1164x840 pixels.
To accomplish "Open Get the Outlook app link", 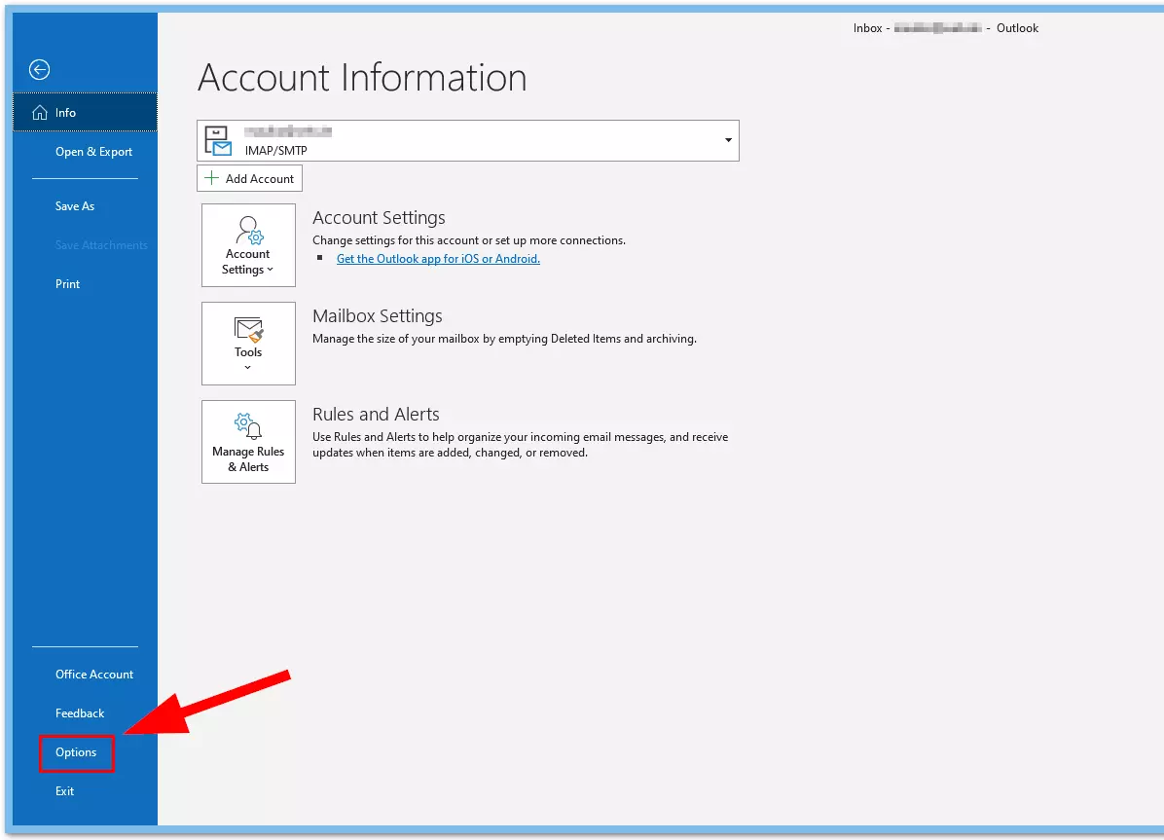I will 437,258.
